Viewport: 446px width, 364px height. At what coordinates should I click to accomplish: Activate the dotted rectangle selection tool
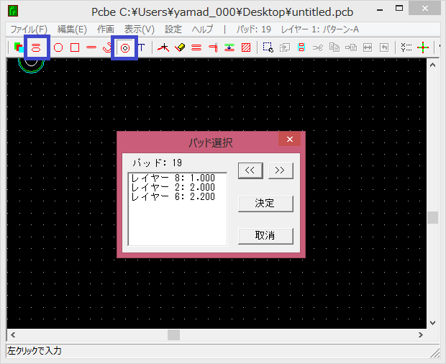[x=268, y=47]
